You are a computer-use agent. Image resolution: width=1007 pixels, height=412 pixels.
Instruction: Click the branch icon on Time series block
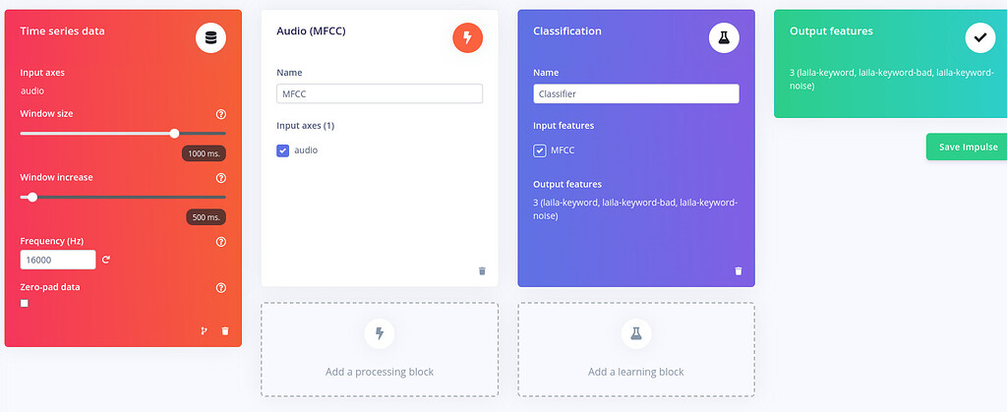[205, 331]
